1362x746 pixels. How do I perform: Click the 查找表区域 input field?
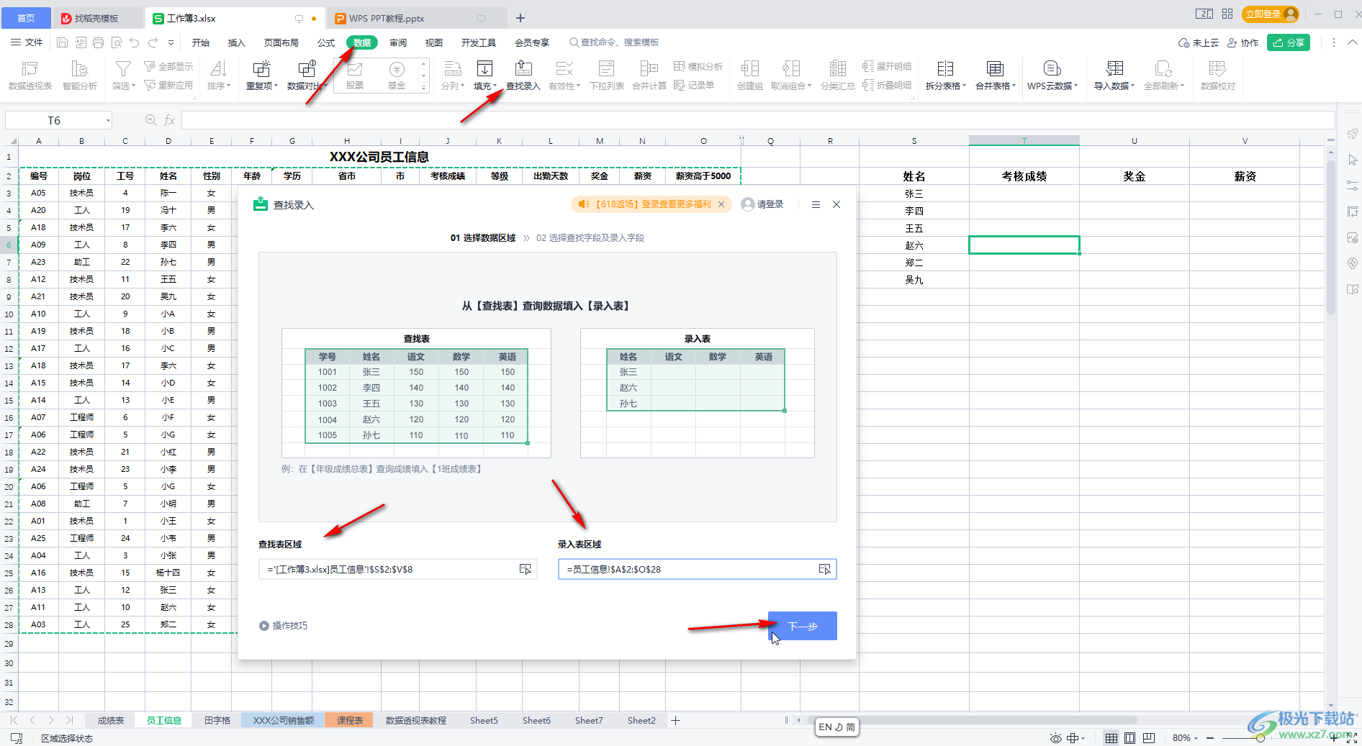pyautogui.click(x=398, y=569)
